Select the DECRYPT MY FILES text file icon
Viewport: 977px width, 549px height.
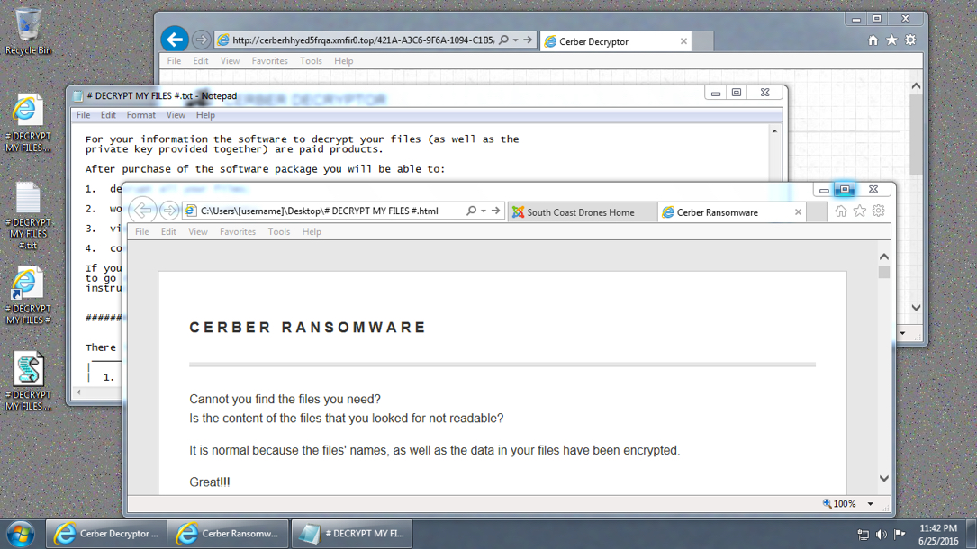click(28, 200)
